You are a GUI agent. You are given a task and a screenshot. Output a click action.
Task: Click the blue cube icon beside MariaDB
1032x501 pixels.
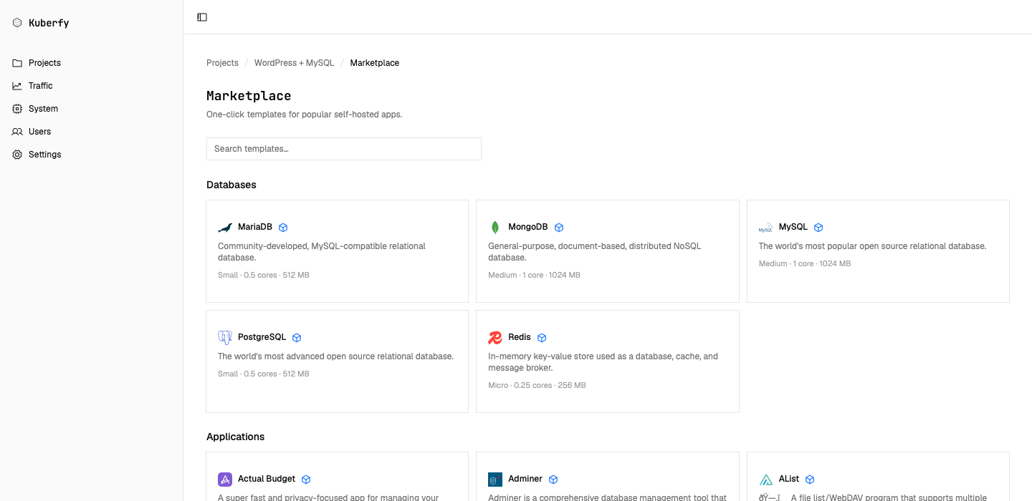pyautogui.click(x=283, y=228)
